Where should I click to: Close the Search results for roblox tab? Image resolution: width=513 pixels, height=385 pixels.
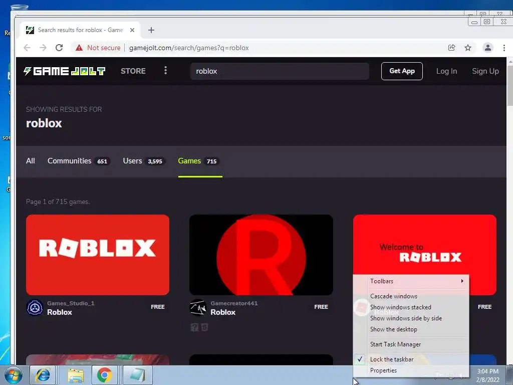tap(132, 30)
